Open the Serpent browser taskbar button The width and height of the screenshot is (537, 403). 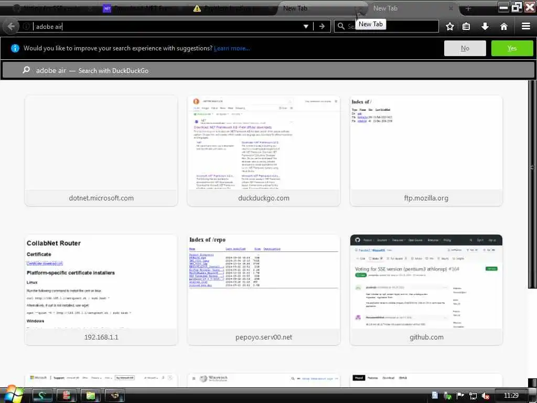point(42,396)
